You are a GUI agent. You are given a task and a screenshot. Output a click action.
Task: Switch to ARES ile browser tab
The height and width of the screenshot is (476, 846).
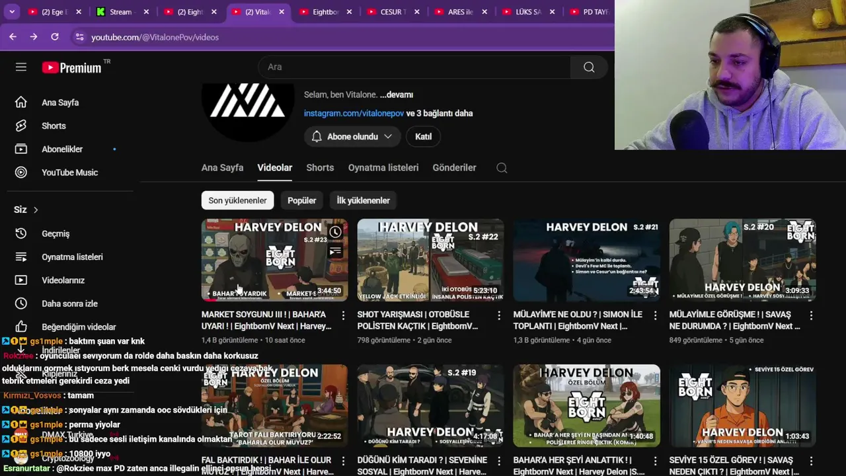pyautogui.click(x=459, y=12)
